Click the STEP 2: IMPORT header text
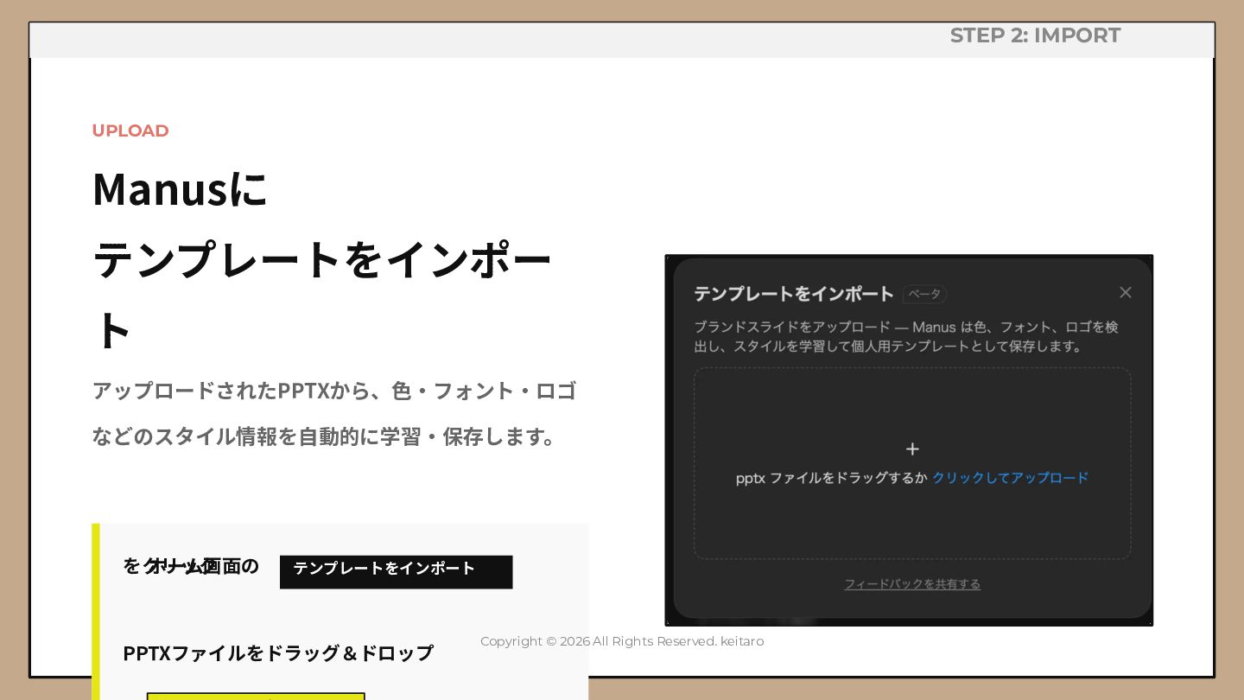Viewport: 1244px width, 700px height. click(1035, 35)
